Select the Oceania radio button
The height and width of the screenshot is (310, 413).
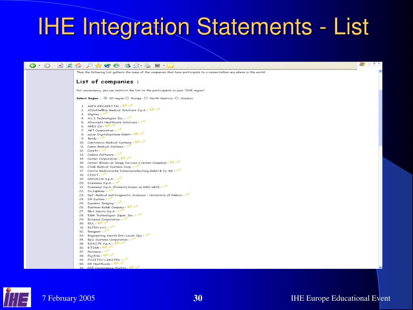177,98
